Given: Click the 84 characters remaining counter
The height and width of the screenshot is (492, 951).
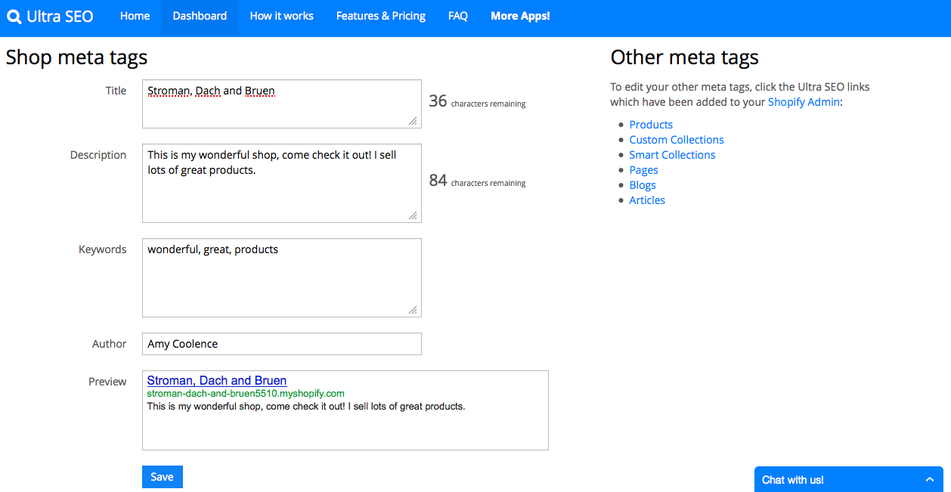Looking at the screenshot, I should click(477, 181).
